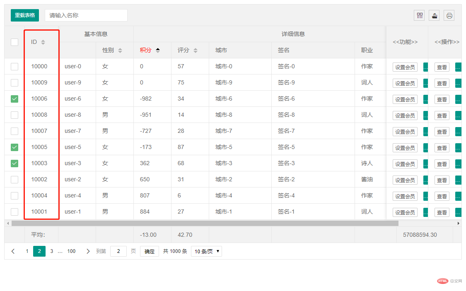This screenshot has width=466, height=291.
Task: Go to the next page arrow
Action: pos(88,251)
